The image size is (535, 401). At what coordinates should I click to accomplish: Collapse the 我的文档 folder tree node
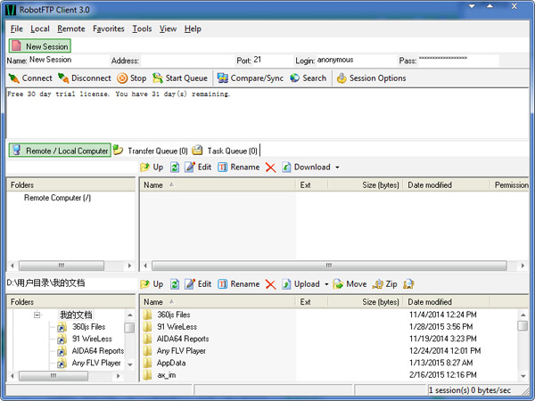(37, 315)
